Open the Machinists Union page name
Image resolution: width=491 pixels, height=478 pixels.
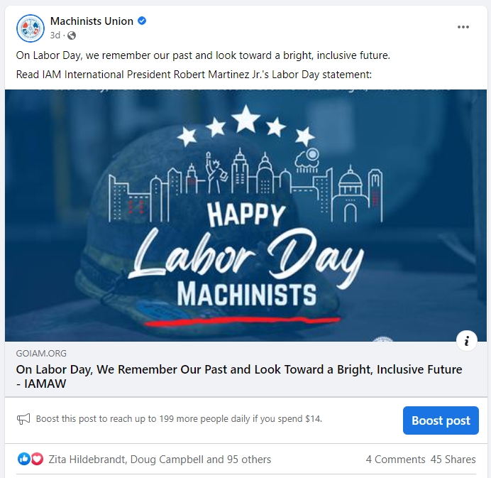92,21
